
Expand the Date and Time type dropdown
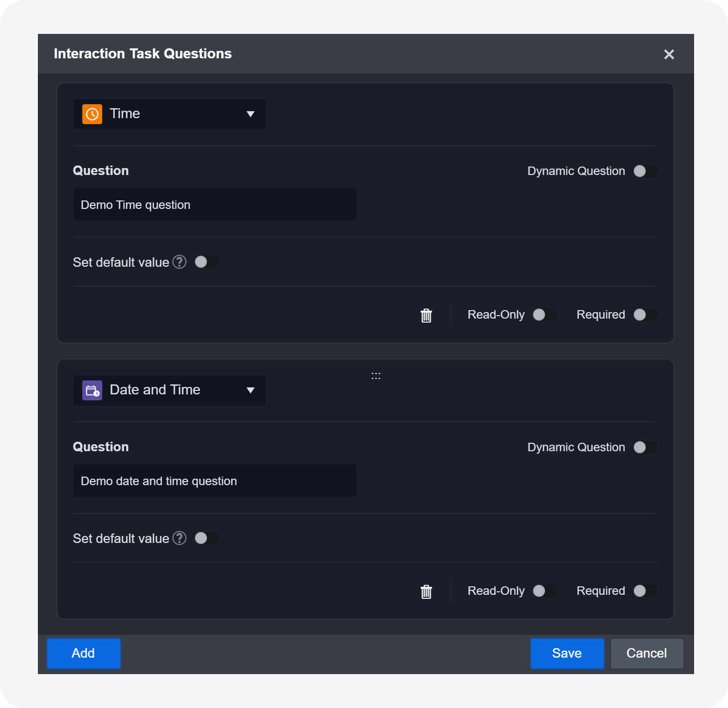(x=250, y=390)
